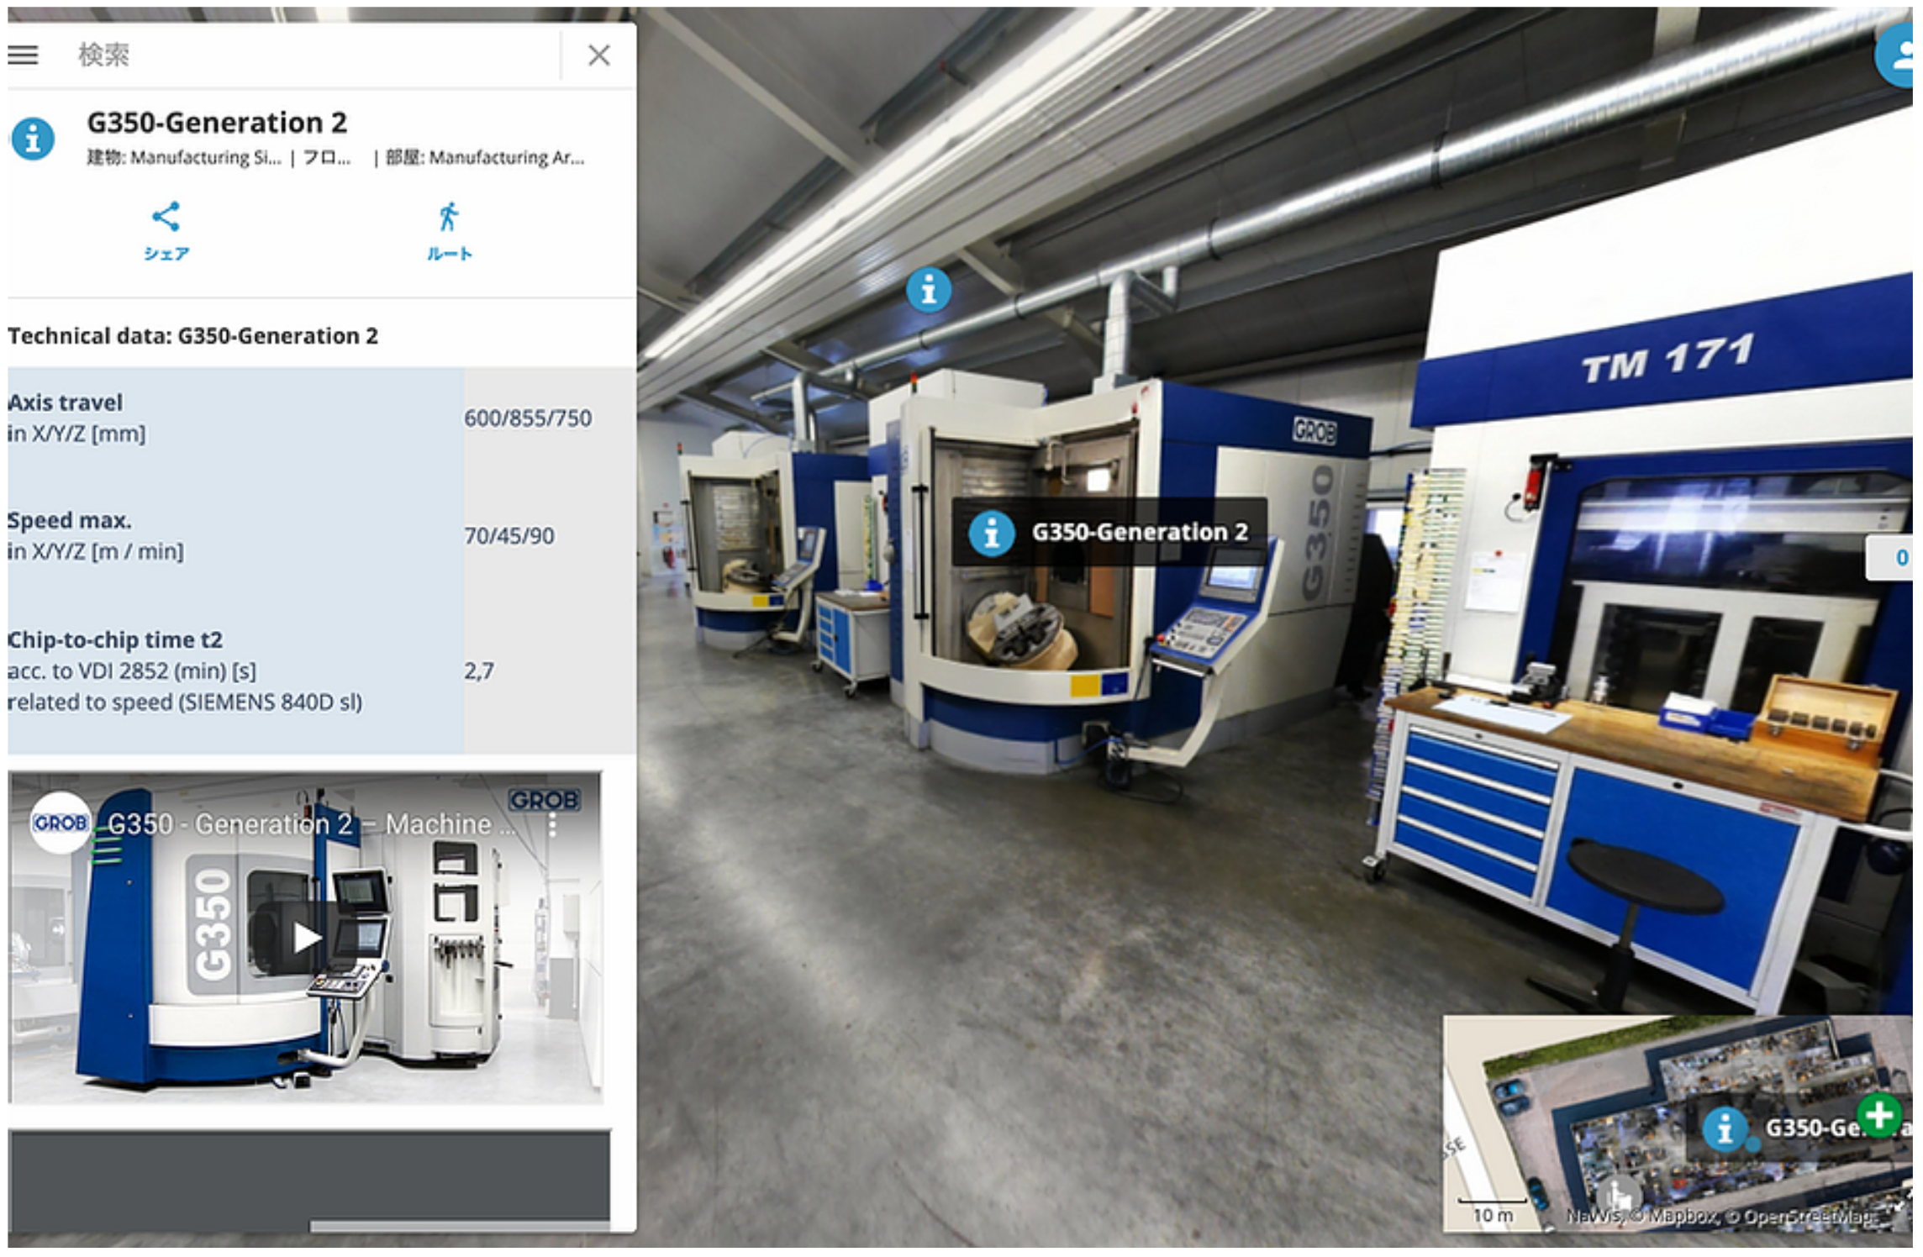
Task: Click the floor counter tab showing 0
Action: pos(1891,558)
